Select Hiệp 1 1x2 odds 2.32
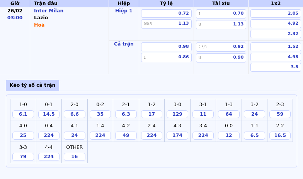Image resolution: width=303 pixels, height=179 pixels. pyautogui.click(x=276, y=34)
